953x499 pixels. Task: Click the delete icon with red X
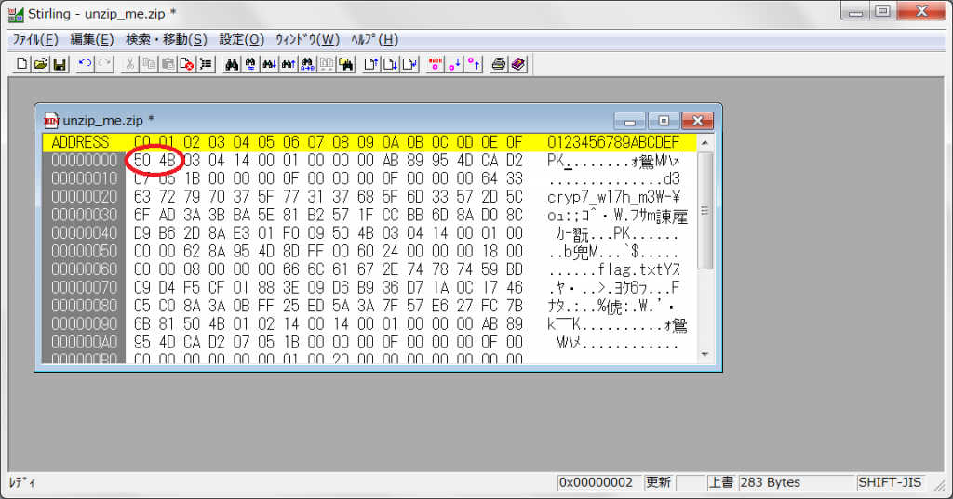coord(187,64)
